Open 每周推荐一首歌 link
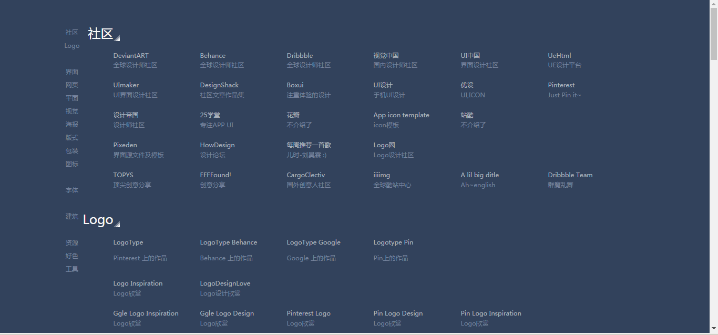718x335 pixels. click(x=309, y=145)
